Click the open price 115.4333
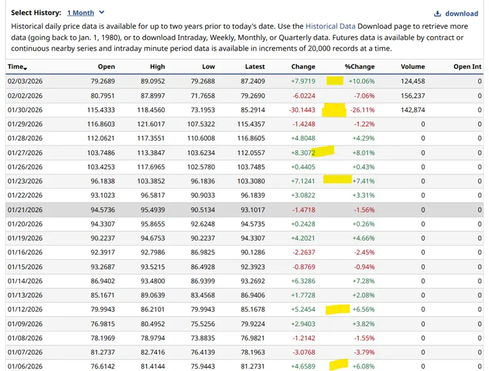Viewport: 489px width, 371px height. pos(101,110)
